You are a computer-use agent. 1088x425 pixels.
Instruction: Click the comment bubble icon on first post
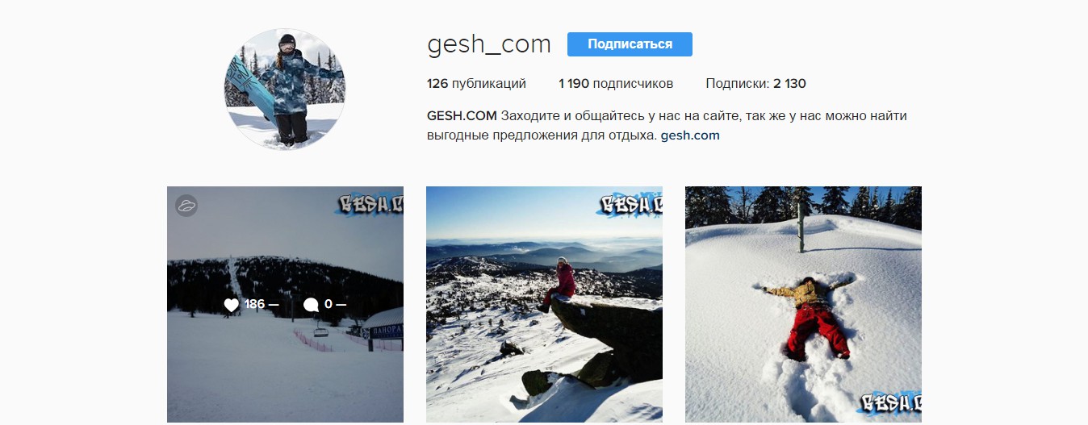coord(311,305)
